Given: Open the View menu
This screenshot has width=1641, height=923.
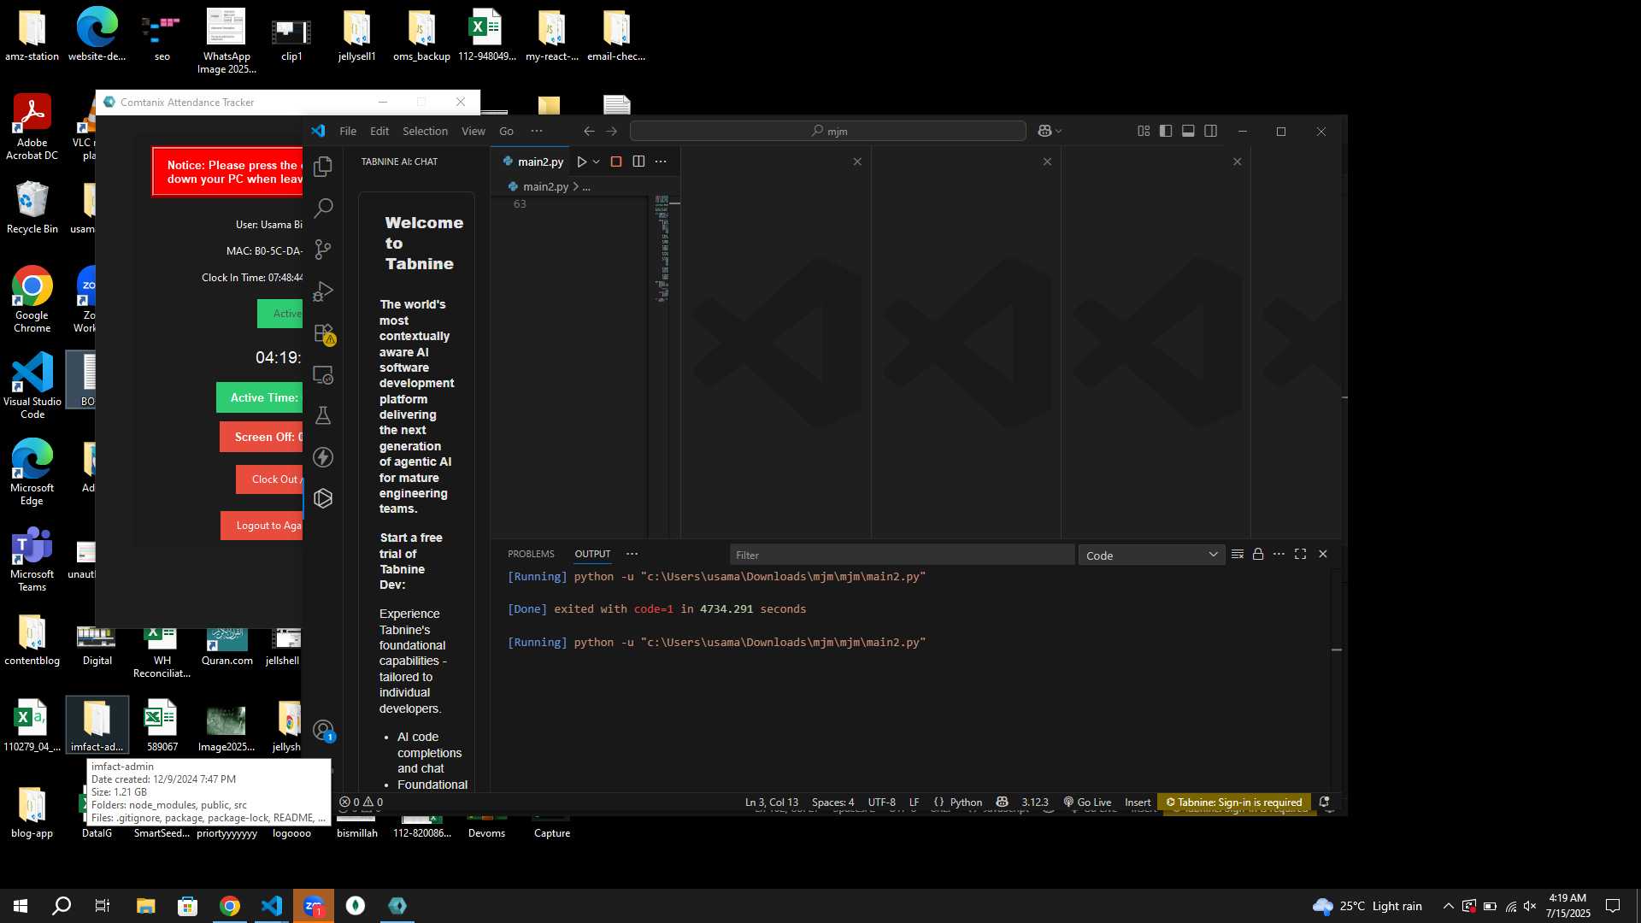Looking at the screenshot, I should (473, 131).
